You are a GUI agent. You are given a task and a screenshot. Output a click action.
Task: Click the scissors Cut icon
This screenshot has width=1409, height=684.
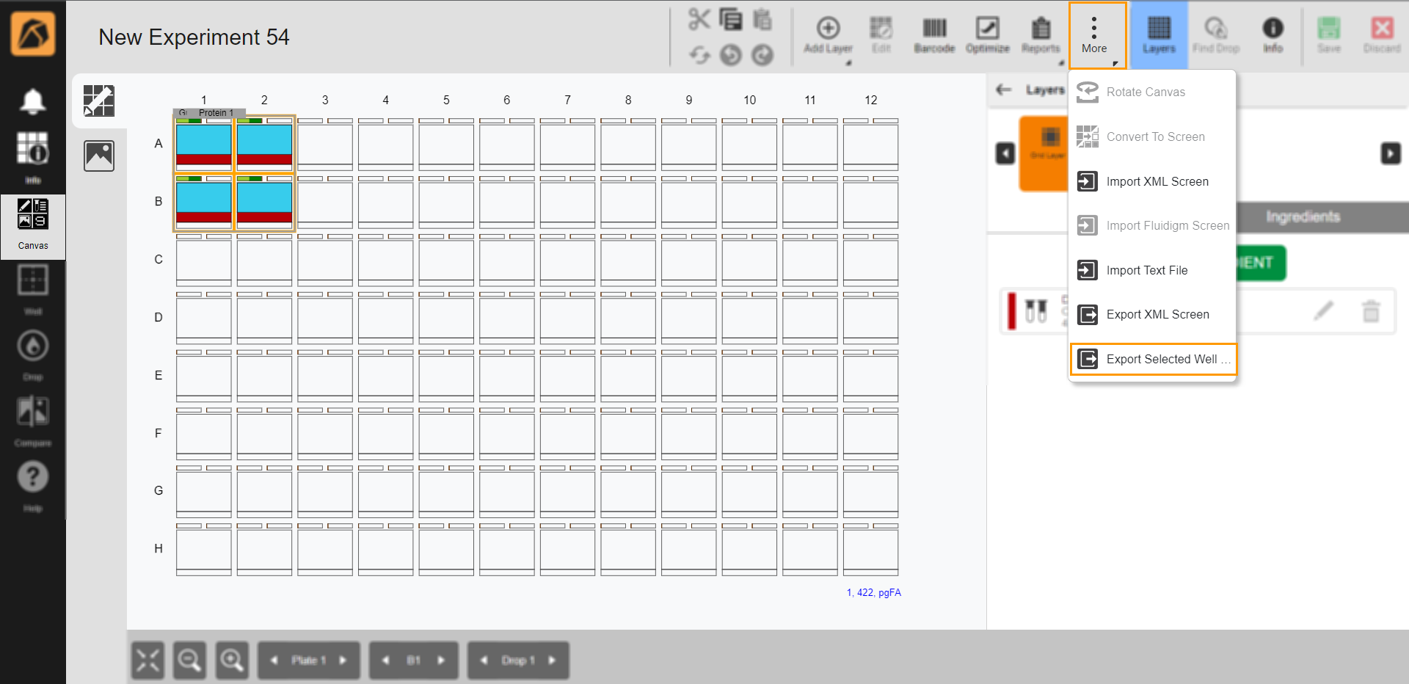click(x=699, y=19)
